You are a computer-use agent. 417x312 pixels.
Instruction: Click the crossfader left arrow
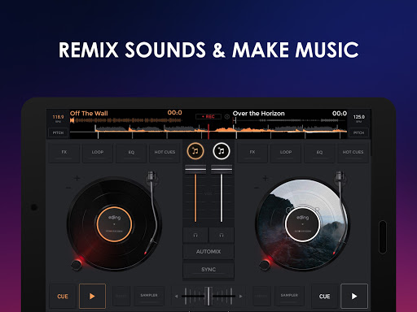[176, 297]
